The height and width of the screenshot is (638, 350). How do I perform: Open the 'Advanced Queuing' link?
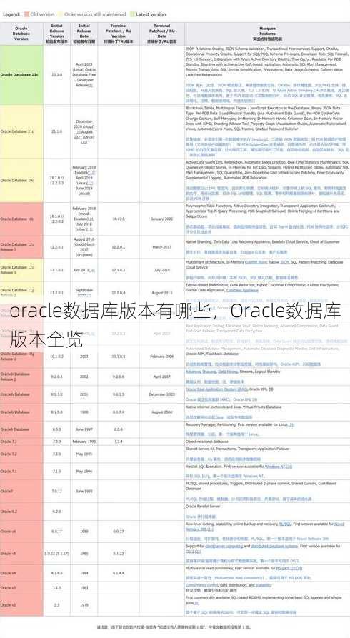pos(199,372)
